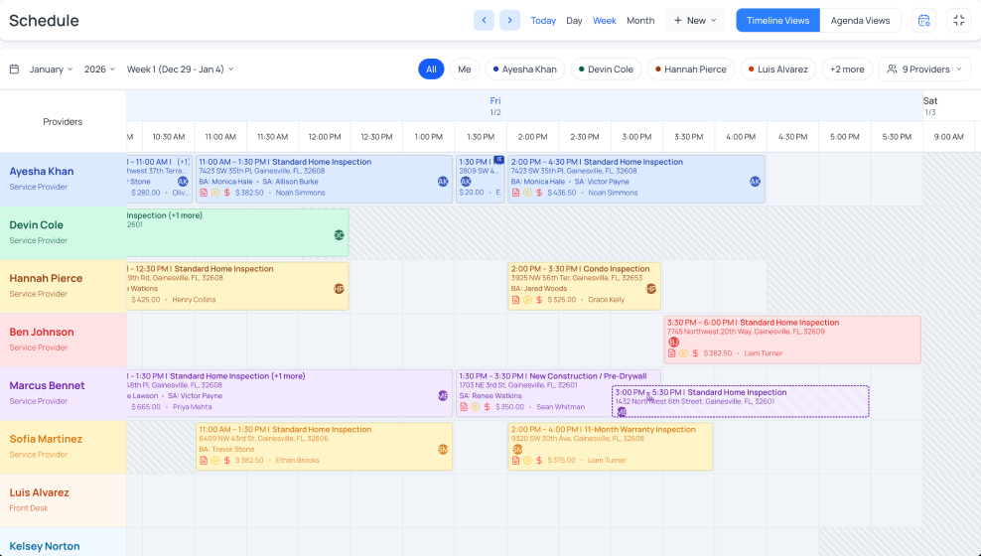Viewport: 981px width, 556px height.
Task: Click the BJ avatar on Ben Johnson's inspection
Action: [674, 343]
